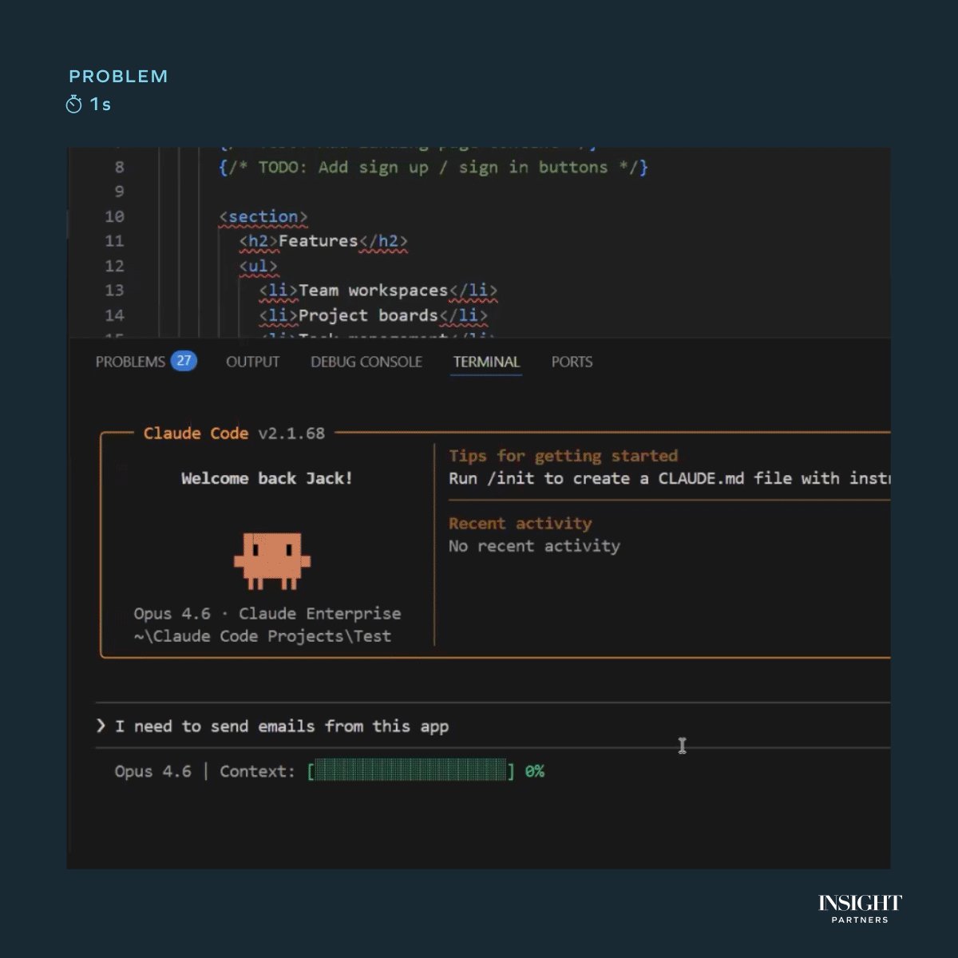Image resolution: width=958 pixels, height=958 pixels.
Task: Click the stopwatch icon beside 1s
Action: 74,104
